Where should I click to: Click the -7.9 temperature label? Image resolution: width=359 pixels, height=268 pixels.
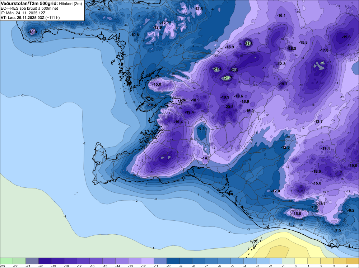[337, 231]
